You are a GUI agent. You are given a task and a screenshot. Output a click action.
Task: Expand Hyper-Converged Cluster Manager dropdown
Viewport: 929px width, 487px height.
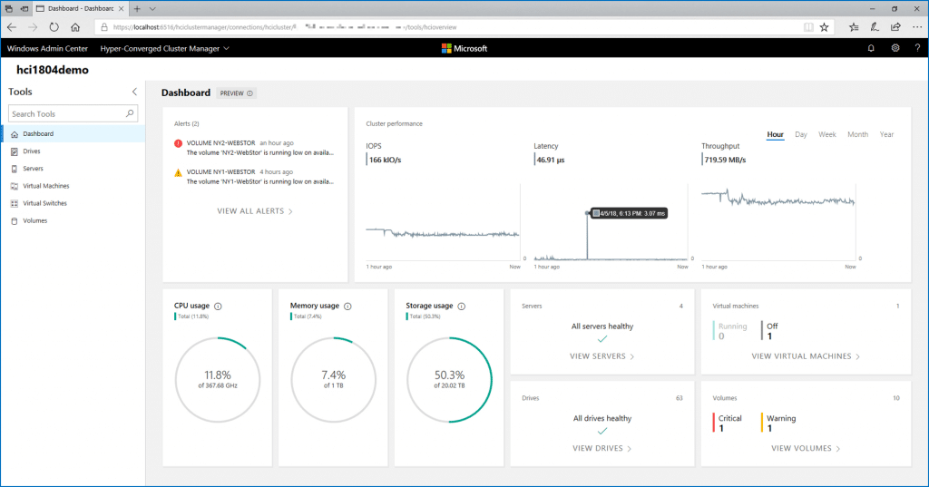(165, 49)
